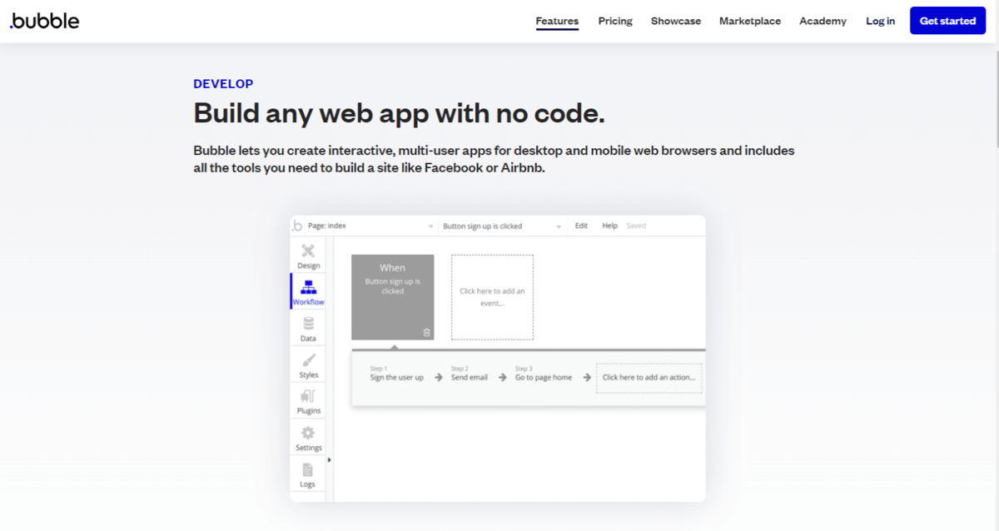Open the Showcase navigation link

click(x=676, y=21)
